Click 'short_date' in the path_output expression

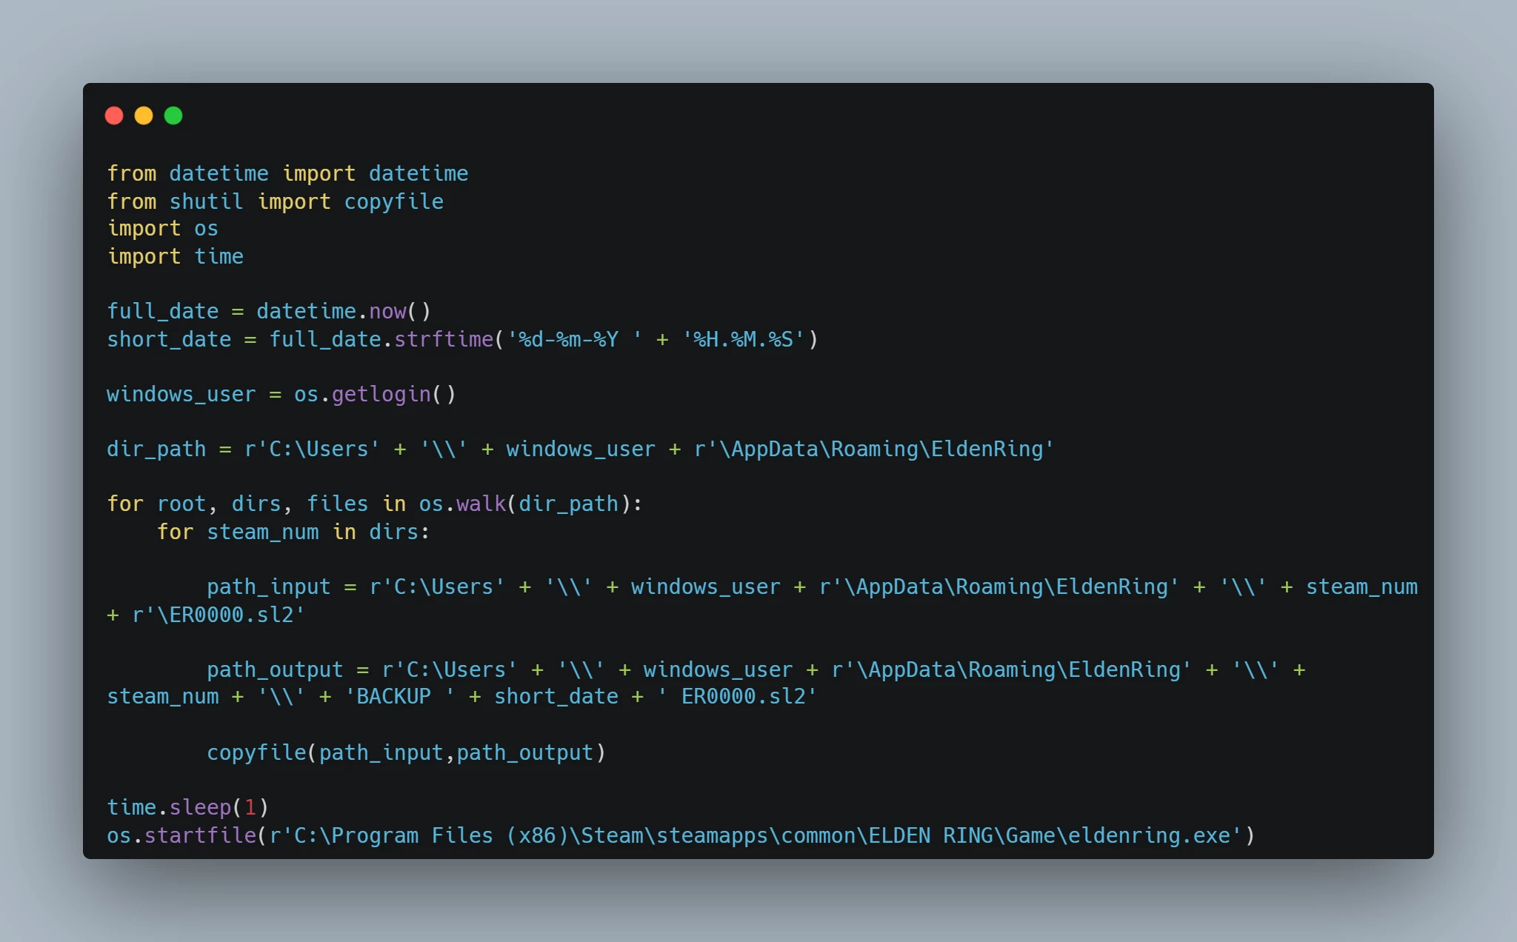click(556, 696)
